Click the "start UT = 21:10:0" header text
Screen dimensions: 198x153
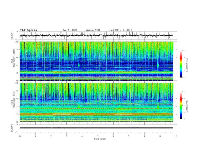click(x=121, y=30)
